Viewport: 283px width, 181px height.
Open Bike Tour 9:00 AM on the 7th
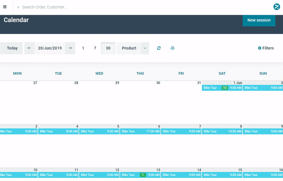tap(181, 131)
